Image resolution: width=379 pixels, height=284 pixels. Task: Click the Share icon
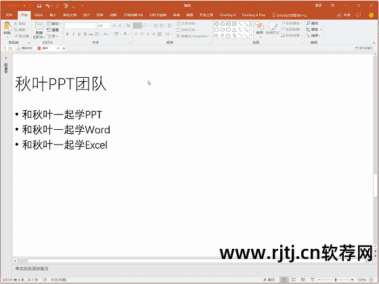point(339,15)
